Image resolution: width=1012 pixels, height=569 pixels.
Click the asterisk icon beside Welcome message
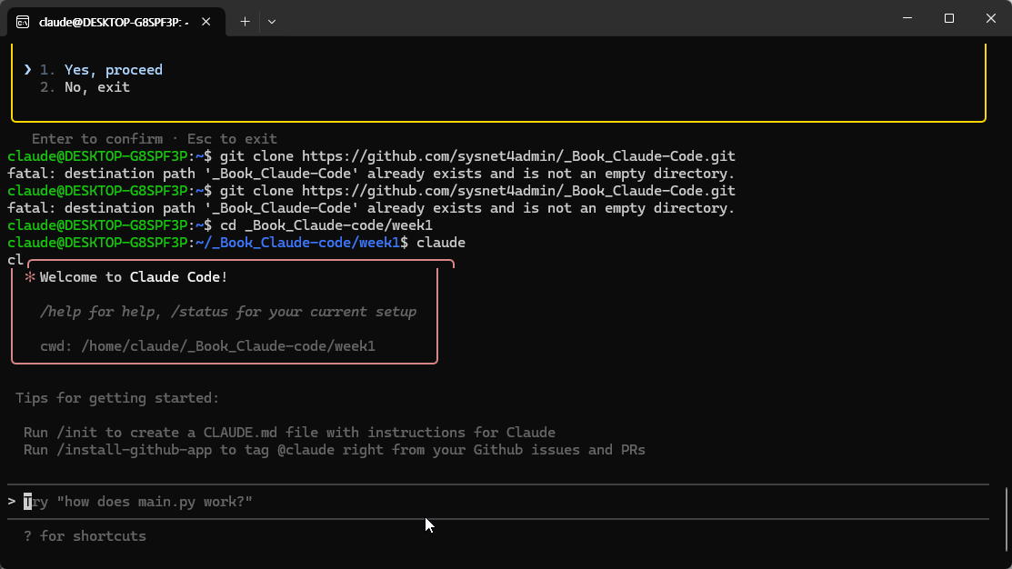30,276
